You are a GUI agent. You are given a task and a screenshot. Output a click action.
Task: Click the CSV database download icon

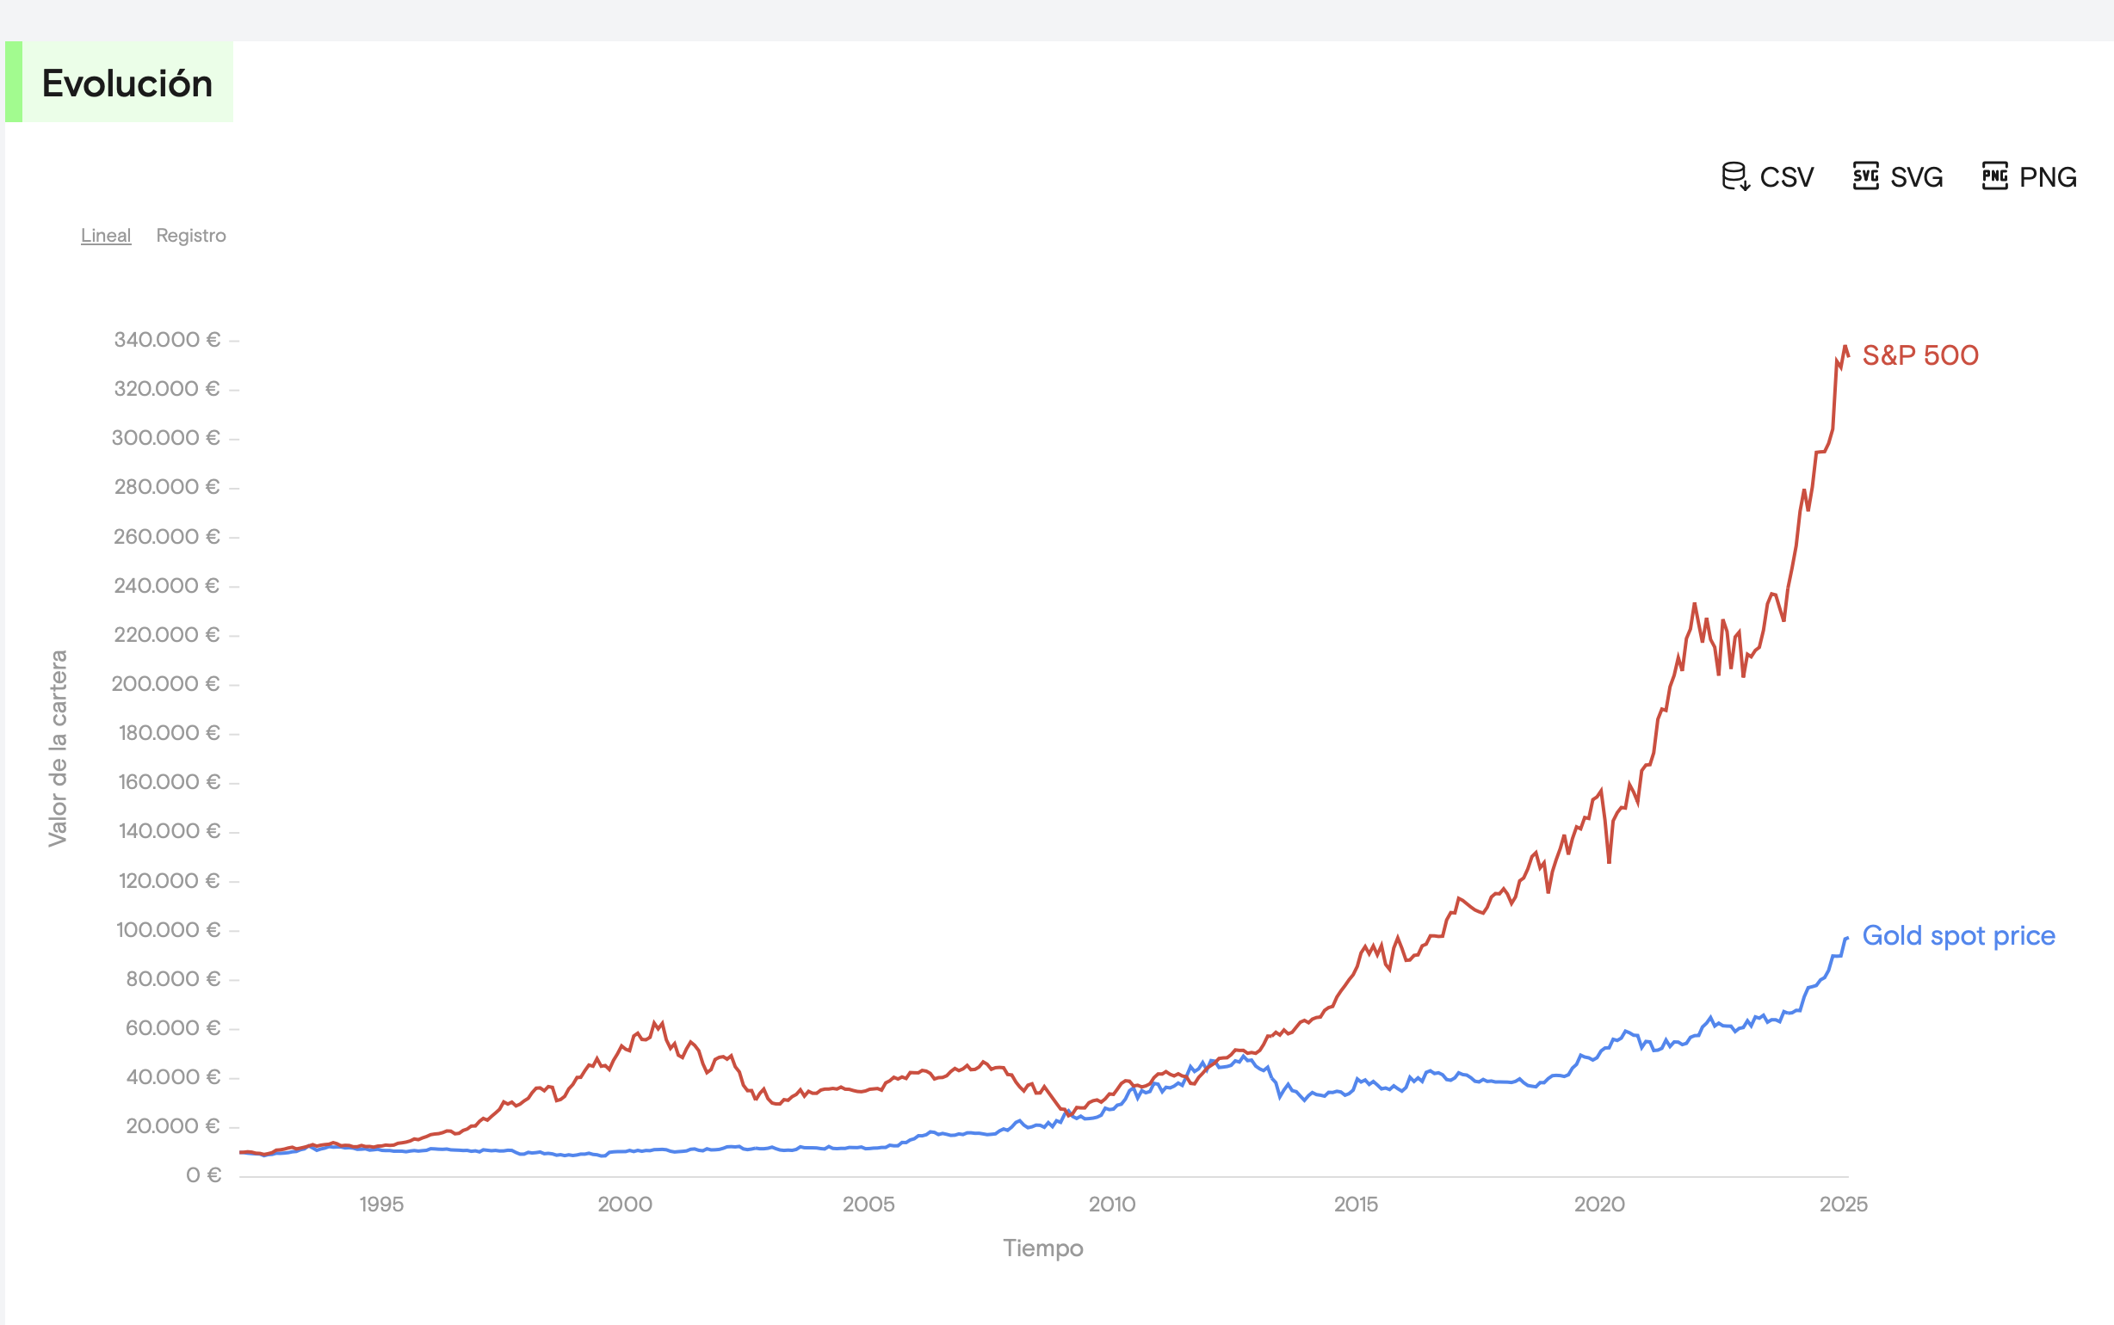[1735, 176]
